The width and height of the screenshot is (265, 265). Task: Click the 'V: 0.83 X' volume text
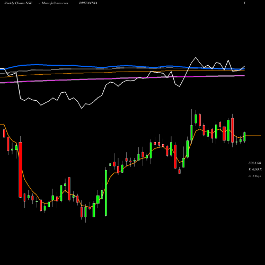coord(255,170)
